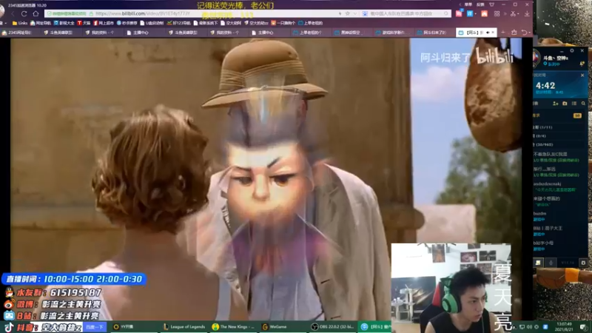Expand the screenshot tool dropdown arrow
Image resolution: width=592 pixels, height=333 pixels.
(x=519, y=14)
